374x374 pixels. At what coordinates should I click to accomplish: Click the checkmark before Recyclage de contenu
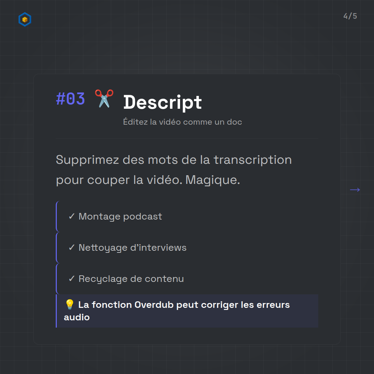72,279
